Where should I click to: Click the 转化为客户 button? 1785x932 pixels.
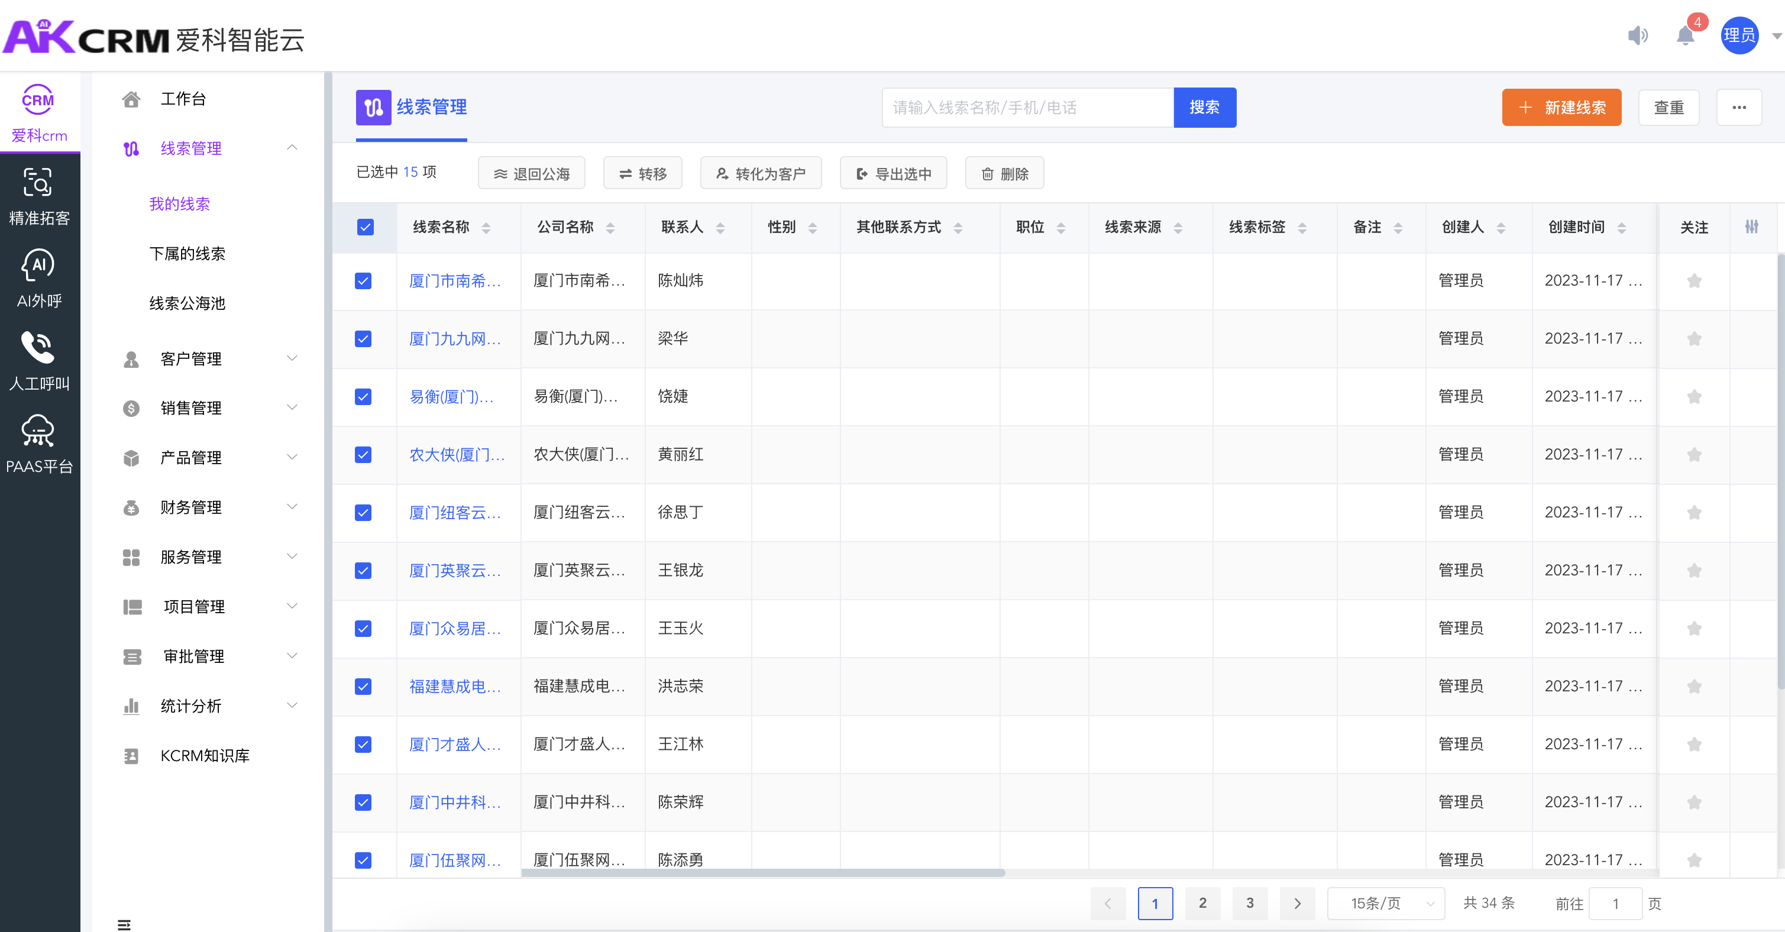tap(760, 173)
